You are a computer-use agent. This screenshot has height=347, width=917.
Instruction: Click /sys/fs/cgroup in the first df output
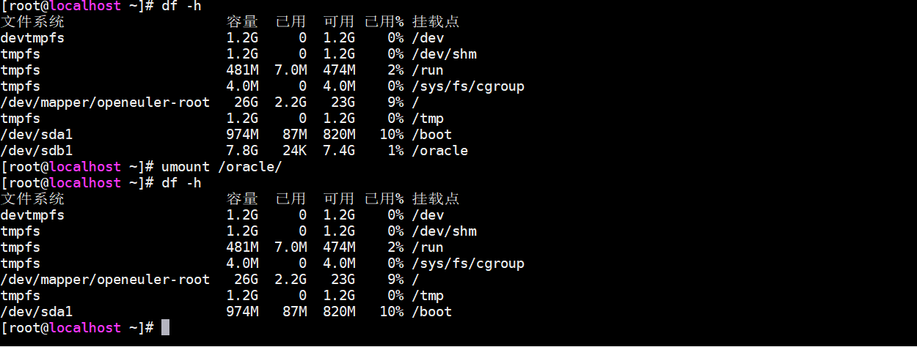(467, 86)
